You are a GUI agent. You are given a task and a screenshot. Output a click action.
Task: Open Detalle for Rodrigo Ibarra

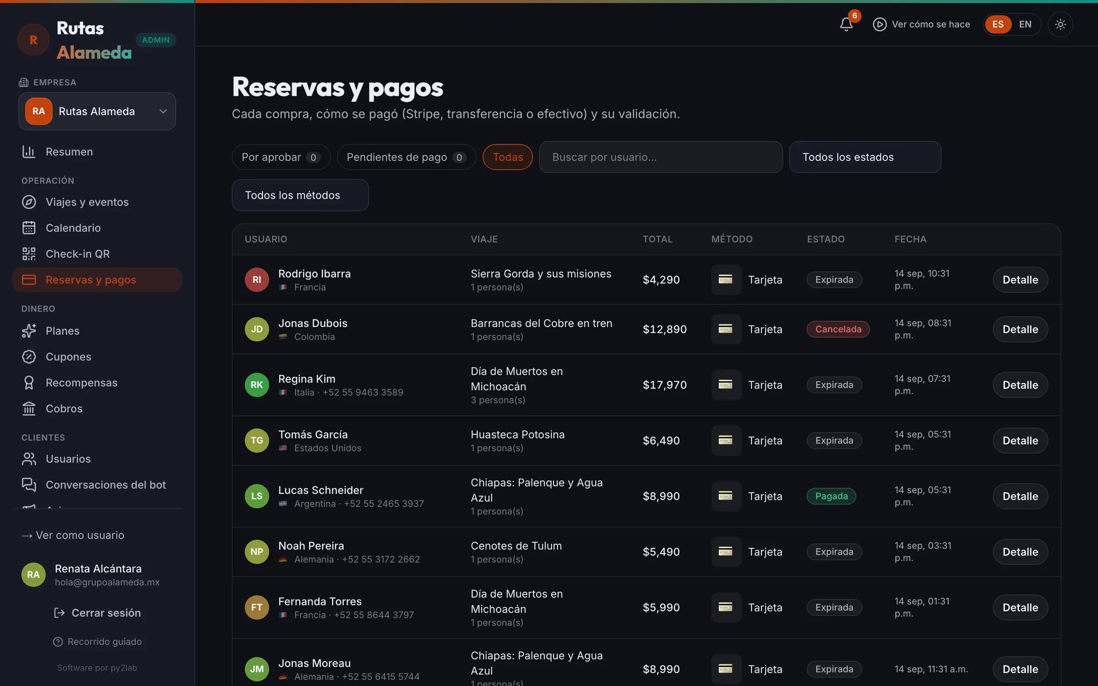(1020, 279)
